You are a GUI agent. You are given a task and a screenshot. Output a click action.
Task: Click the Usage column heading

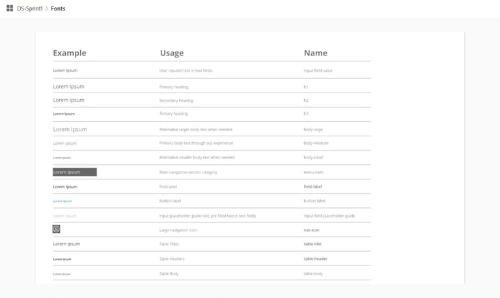tap(172, 53)
